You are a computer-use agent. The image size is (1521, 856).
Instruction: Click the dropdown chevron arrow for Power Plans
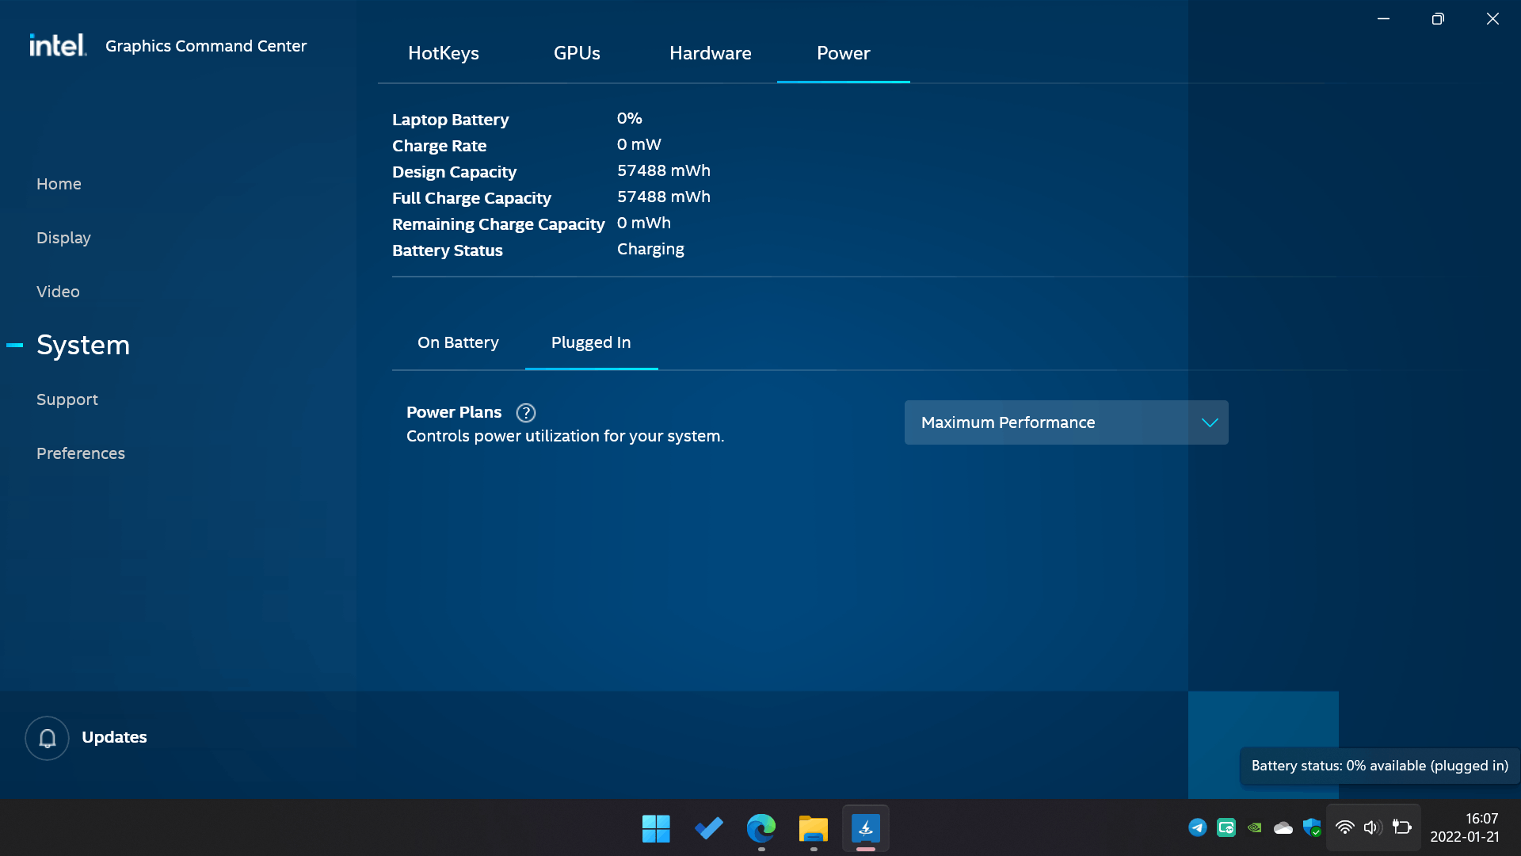tap(1209, 422)
